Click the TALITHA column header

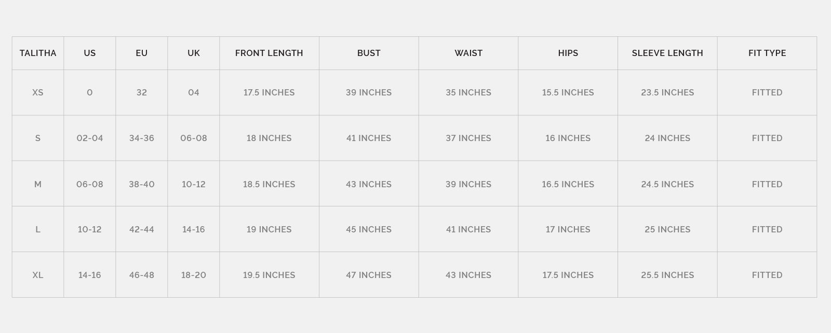pyautogui.click(x=38, y=53)
